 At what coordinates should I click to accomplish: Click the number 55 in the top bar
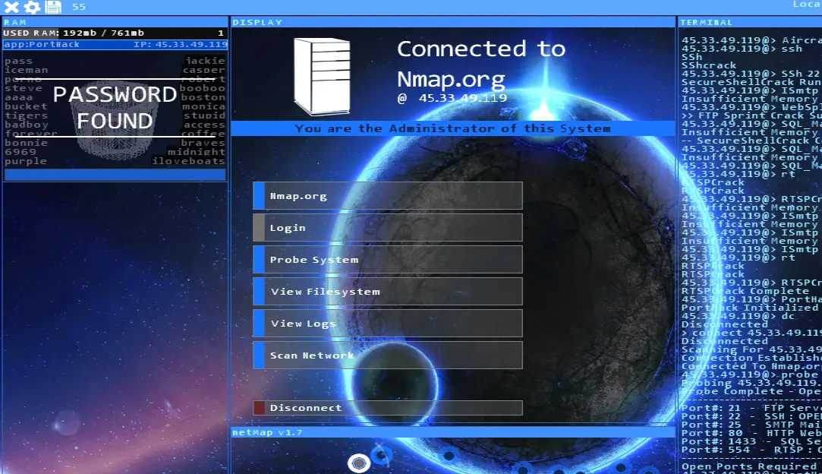tap(79, 7)
